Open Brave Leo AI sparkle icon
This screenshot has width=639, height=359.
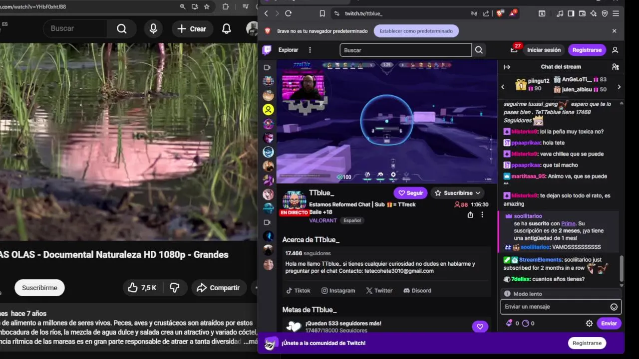(x=594, y=13)
